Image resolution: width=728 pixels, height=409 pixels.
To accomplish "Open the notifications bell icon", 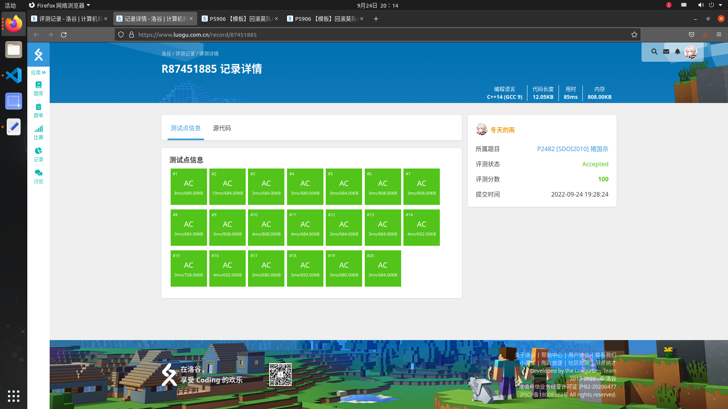I will tap(678, 52).
